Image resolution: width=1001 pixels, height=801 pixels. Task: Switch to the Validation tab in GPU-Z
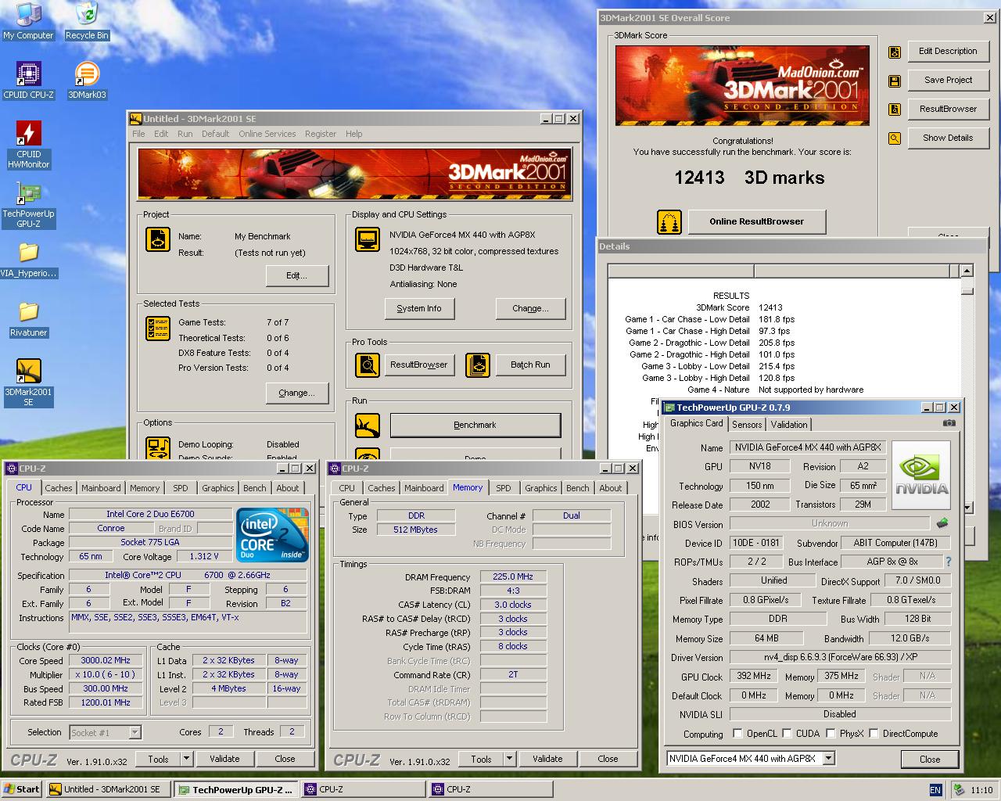click(789, 425)
